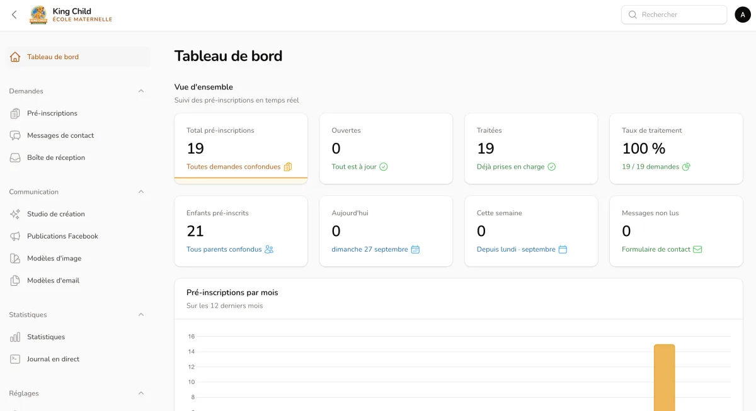The image size is (756, 411).
Task: Click the "Sur les 12 derniers mois" text
Action: (x=224, y=306)
